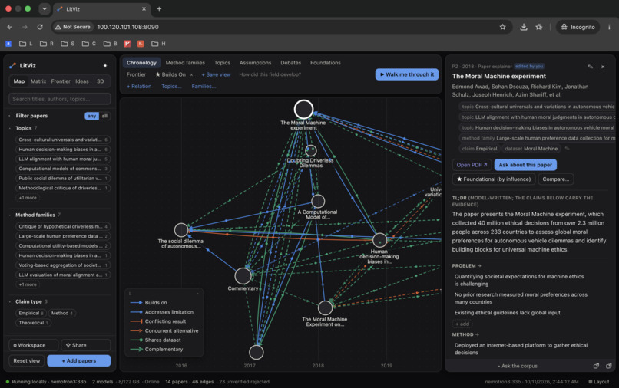Open the Compare... dropdown
The height and width of the screenshot is (388, 619).
click(x=556, y=179)
